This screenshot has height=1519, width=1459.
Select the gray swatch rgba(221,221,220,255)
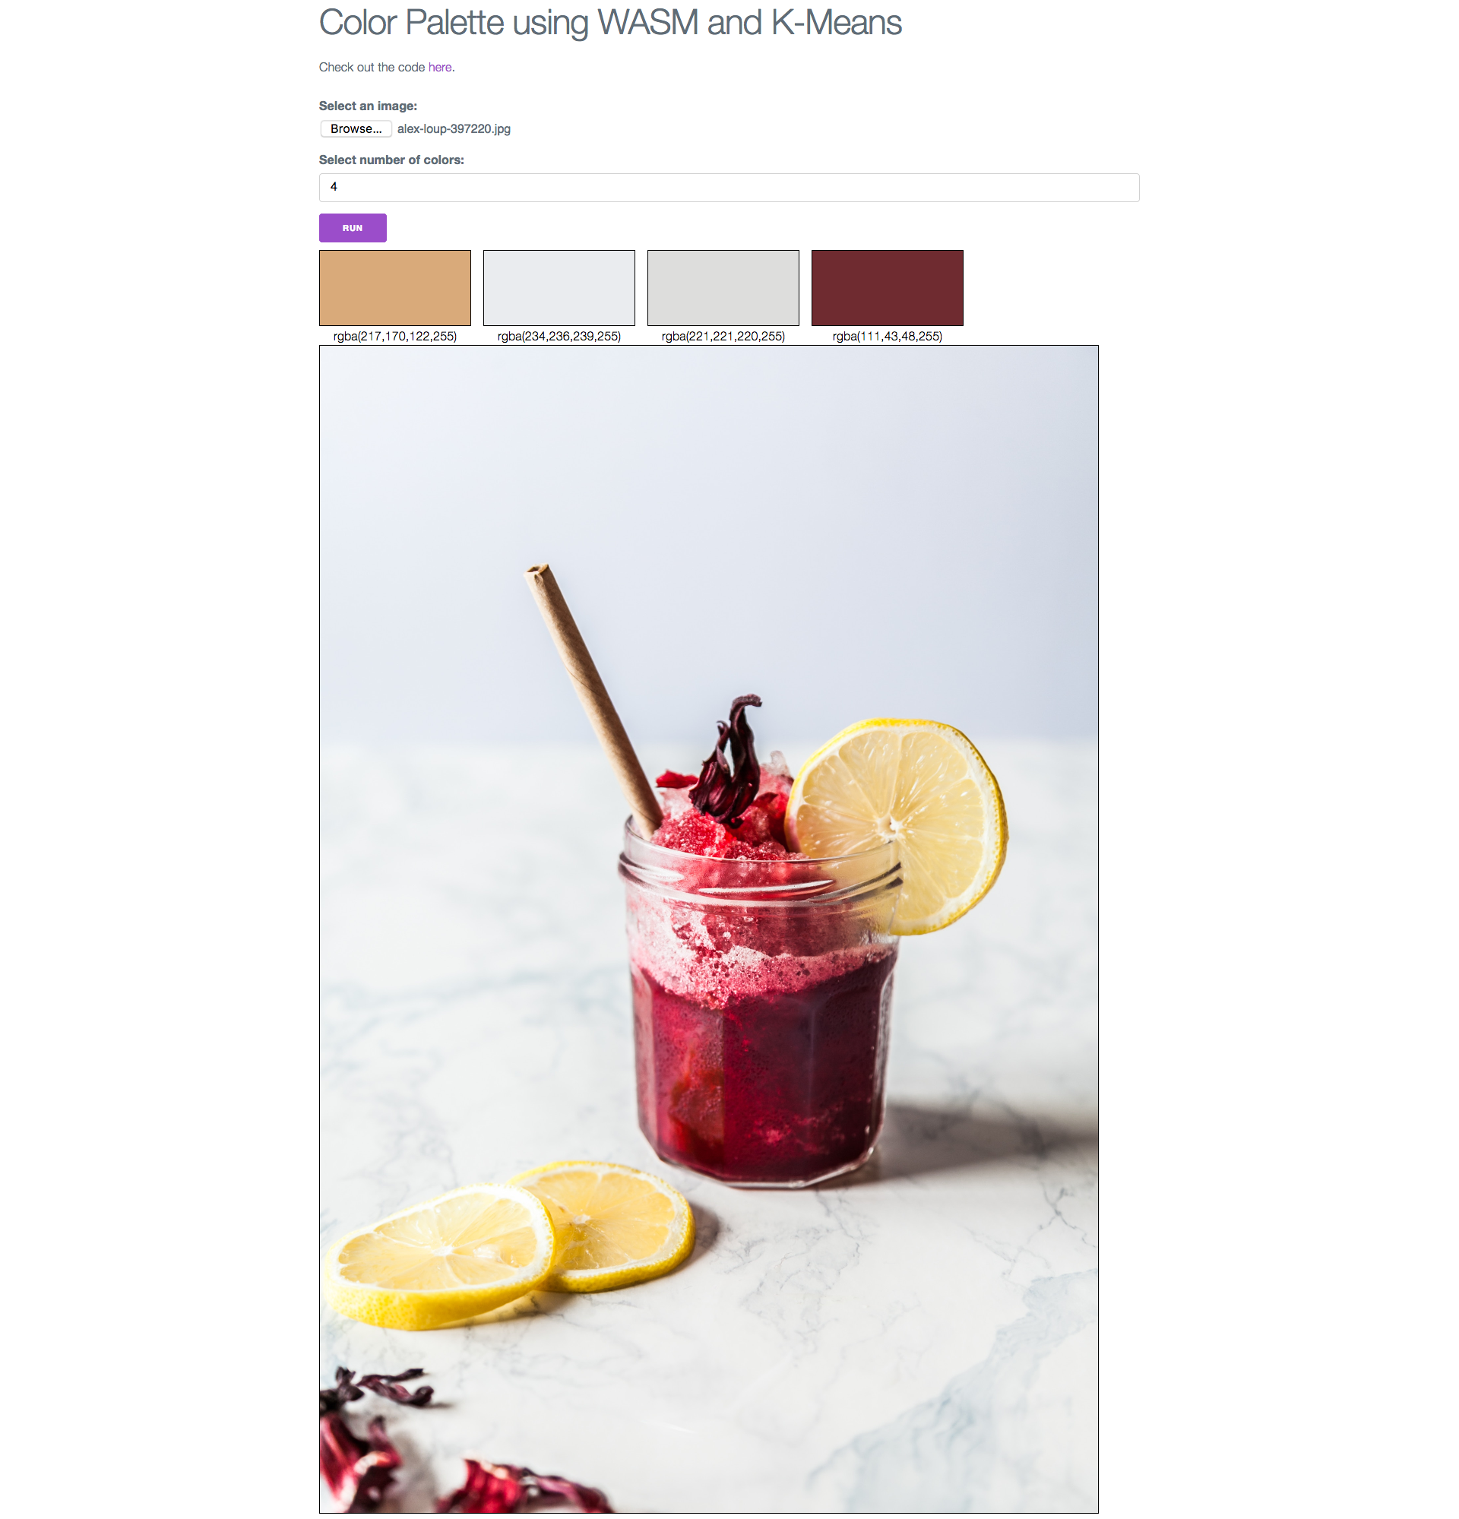tap(723, 287)
